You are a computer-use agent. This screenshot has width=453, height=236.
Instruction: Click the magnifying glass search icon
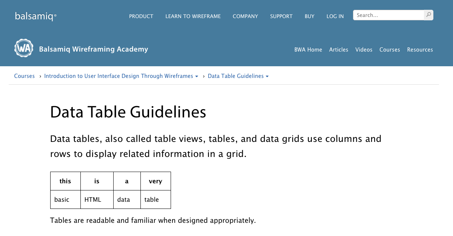pos(428,15)
